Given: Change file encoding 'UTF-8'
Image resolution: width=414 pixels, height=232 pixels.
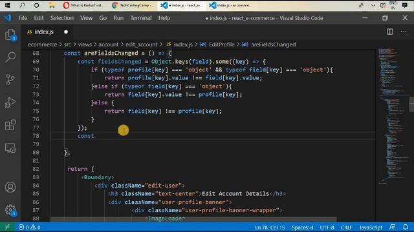Looking at the screenshot, I should tap(327, 227).
